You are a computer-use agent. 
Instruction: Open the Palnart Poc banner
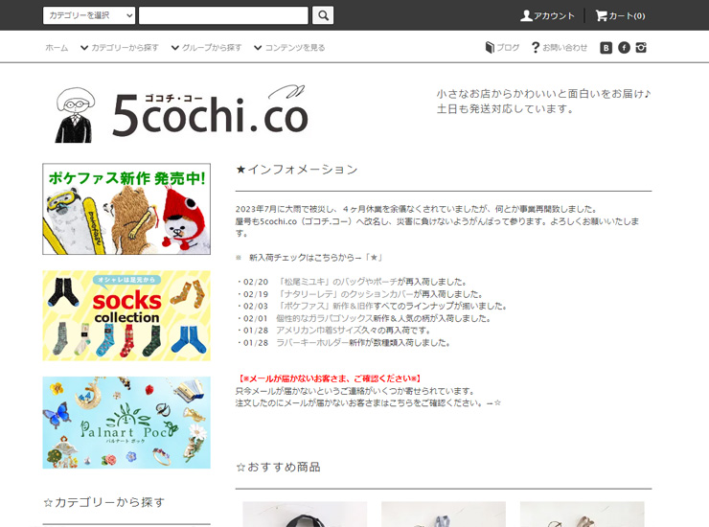pyautogui.click(x=126, y=422)
